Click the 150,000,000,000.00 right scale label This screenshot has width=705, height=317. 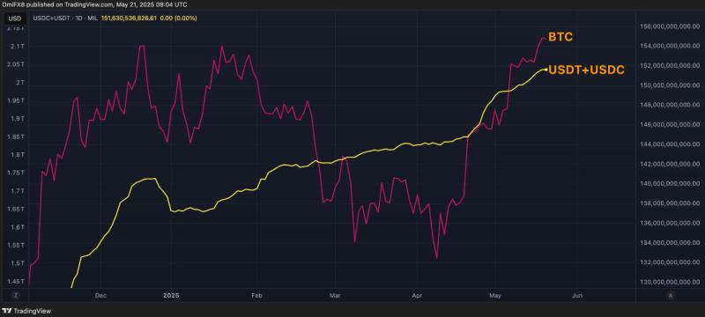point(670,85)
